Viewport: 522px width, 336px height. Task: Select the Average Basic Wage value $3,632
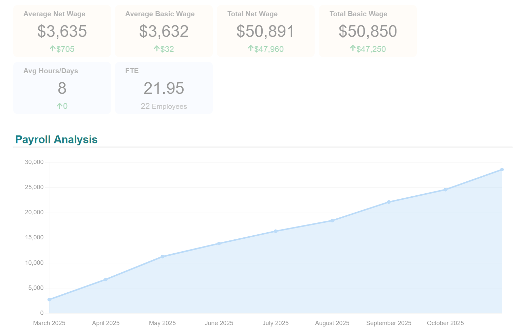click(164, 31)
